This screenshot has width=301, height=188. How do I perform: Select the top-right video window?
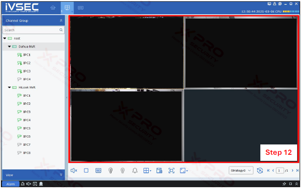241,53
